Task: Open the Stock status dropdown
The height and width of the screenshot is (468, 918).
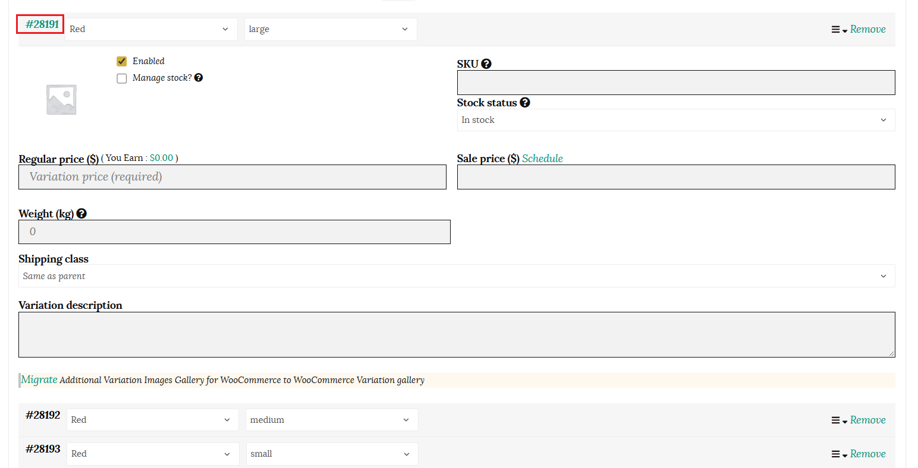Action: 676,120
